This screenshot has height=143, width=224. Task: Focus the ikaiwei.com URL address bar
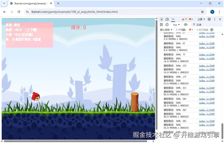[x=116, y=12]
